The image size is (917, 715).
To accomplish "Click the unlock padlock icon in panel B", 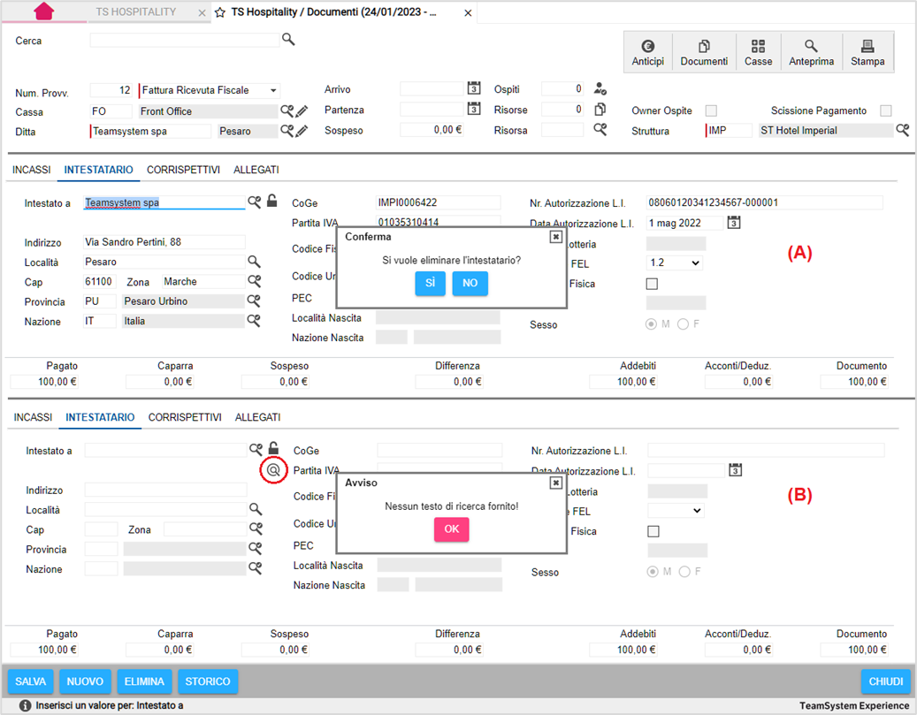I will click(273, 448).
